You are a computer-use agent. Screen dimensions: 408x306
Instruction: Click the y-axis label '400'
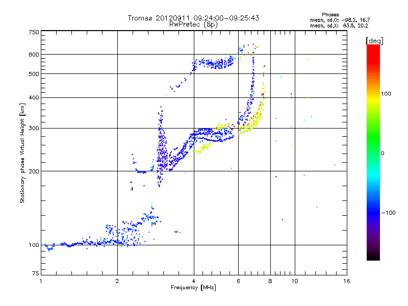pyautogui.click(x=34, y=98)
